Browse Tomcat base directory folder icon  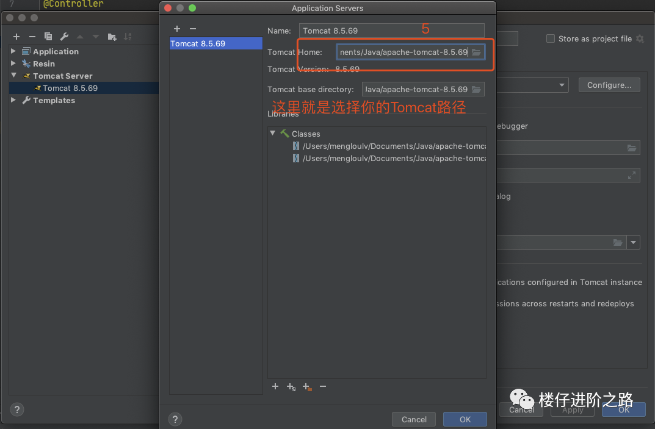pyautogui.click(x=476, y=89)
